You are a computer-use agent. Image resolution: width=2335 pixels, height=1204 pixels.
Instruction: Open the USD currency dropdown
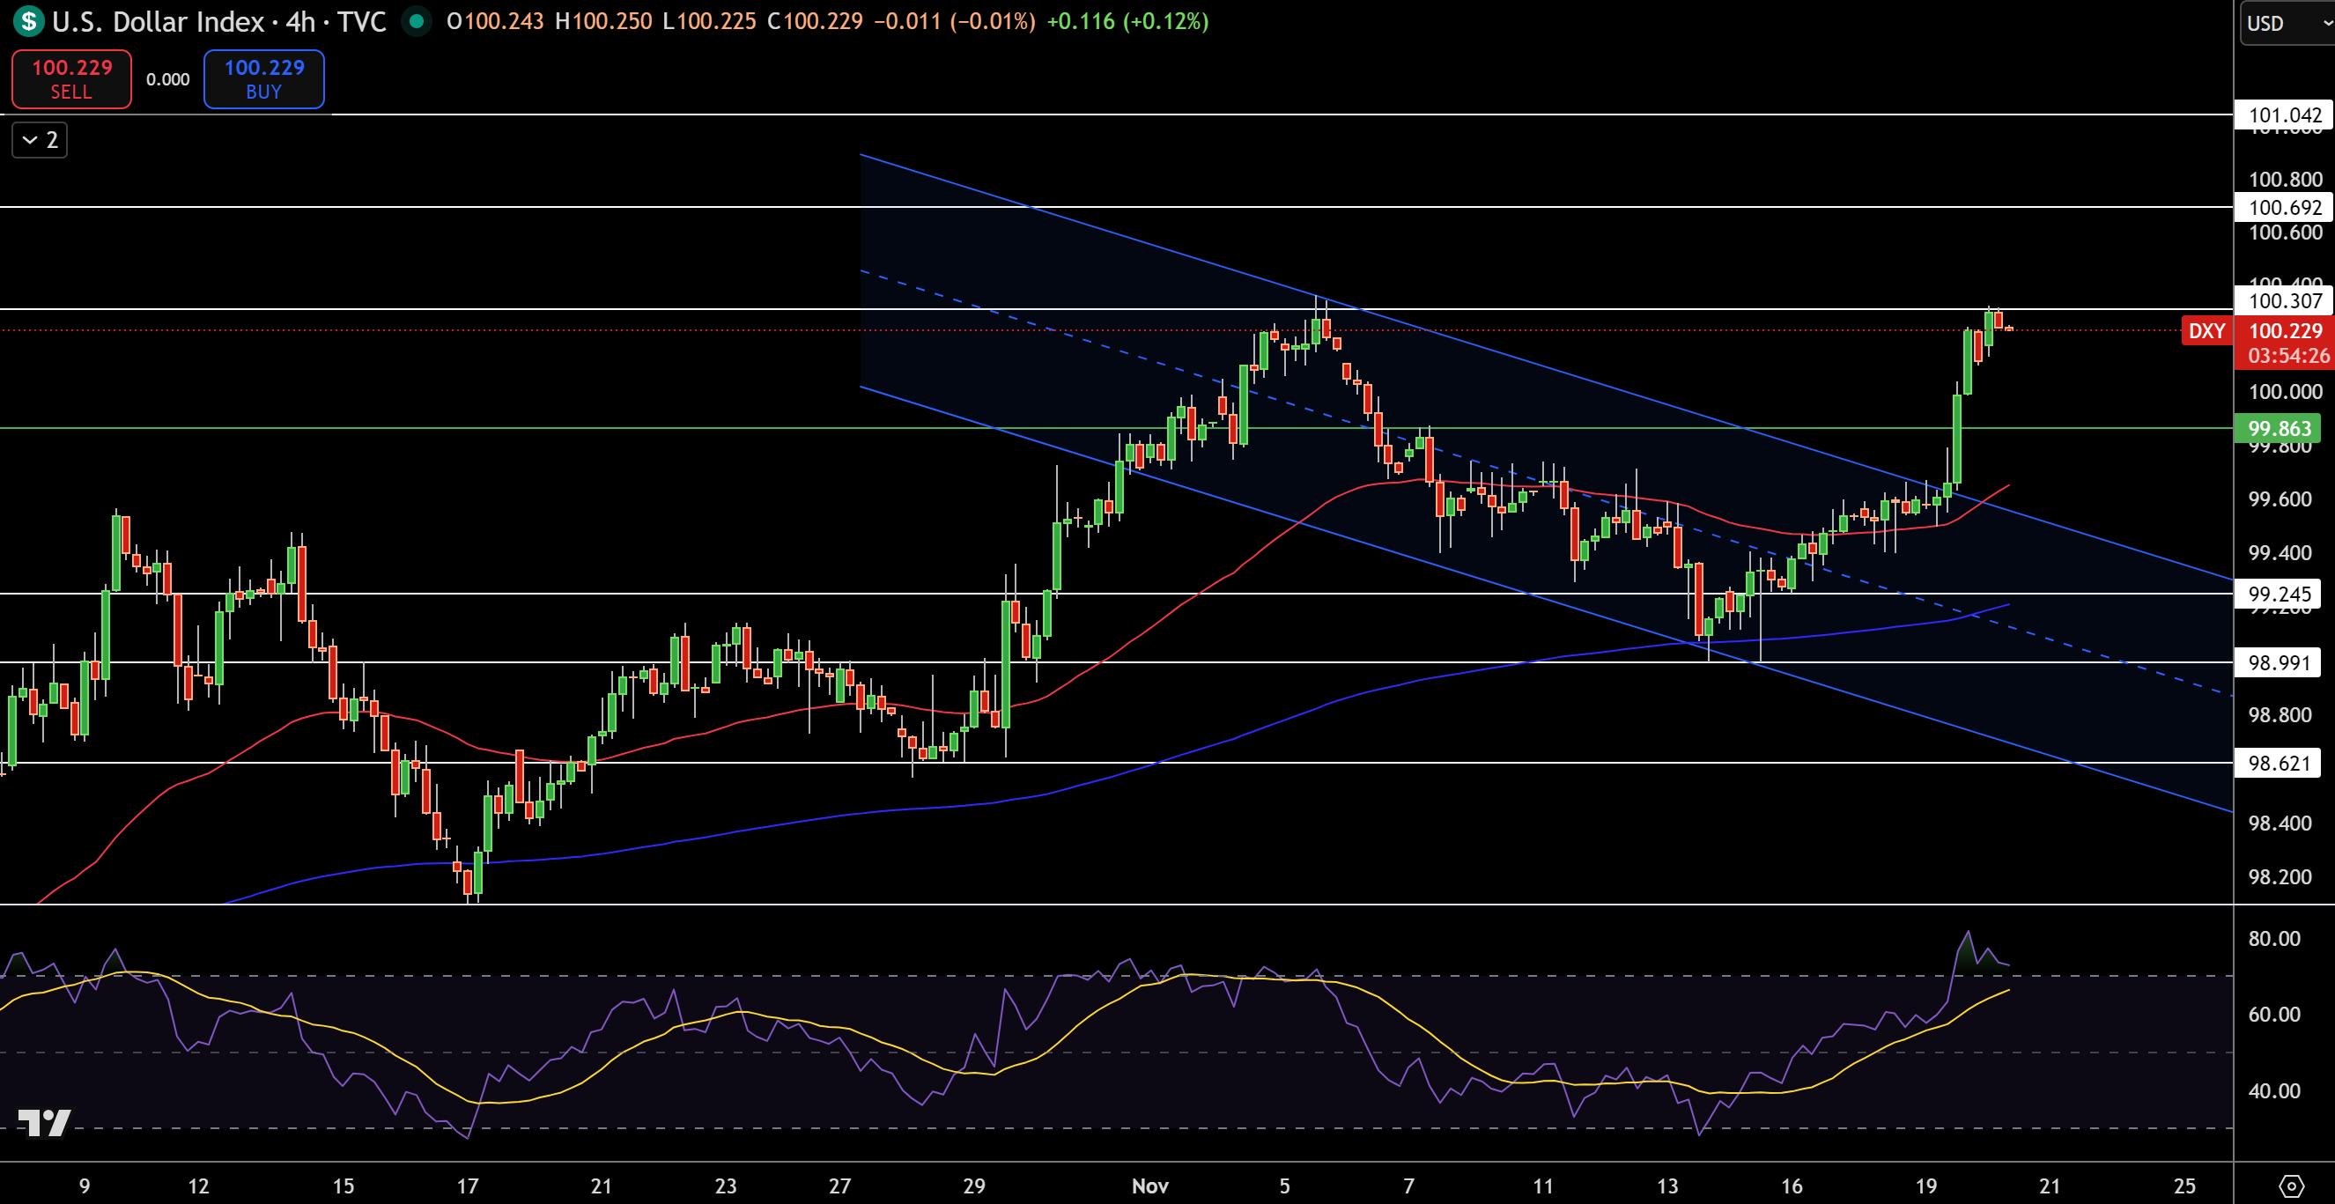[x=2284, y=24]
